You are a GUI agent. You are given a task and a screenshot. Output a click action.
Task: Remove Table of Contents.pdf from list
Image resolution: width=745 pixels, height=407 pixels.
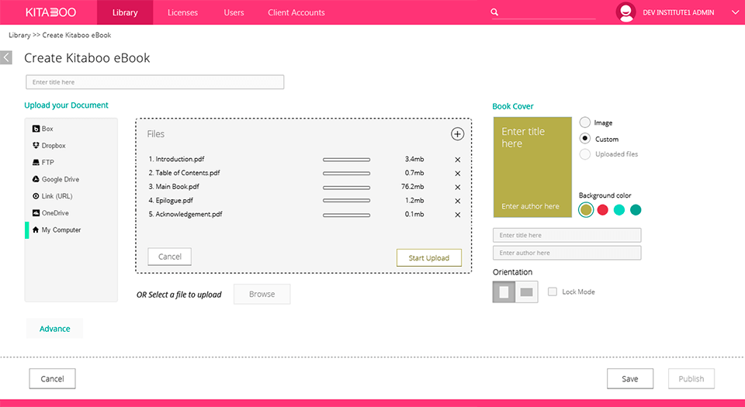[x=458, y=174]
